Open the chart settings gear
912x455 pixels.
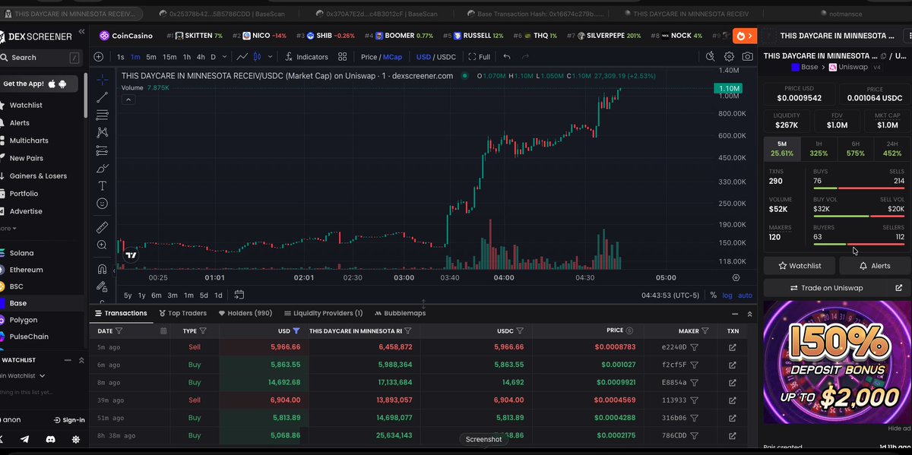coord(729,57)
